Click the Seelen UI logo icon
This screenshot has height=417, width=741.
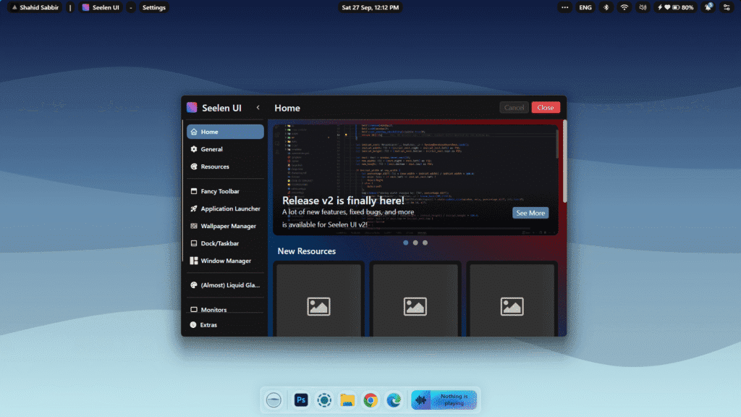(x=192, y=107)
